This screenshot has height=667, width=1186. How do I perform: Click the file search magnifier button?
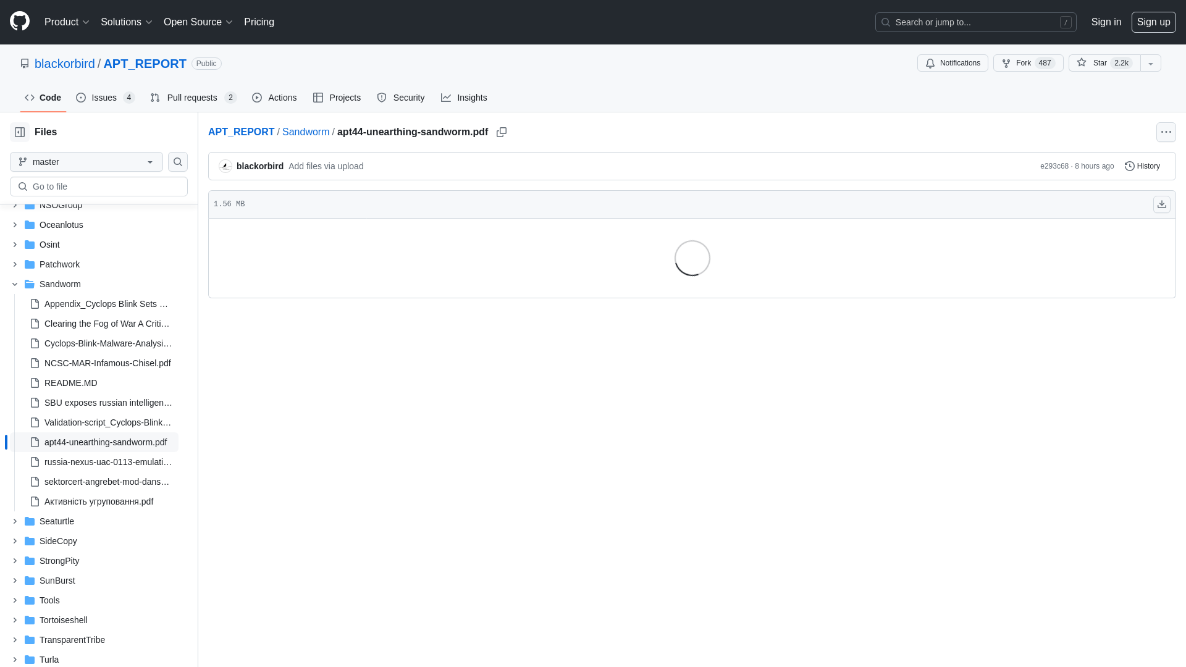pos(178,162)
